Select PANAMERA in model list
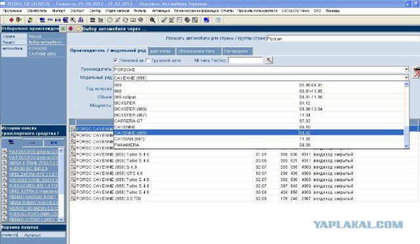This screenshot has height=244, width=420. pyautogui.click(x=259, y=145)
